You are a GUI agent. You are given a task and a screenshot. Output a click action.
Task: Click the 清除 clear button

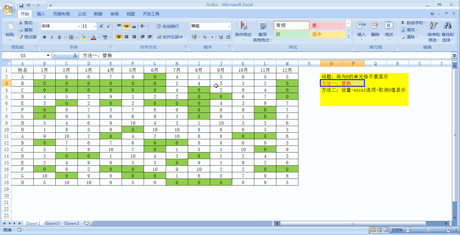point(410,37)
